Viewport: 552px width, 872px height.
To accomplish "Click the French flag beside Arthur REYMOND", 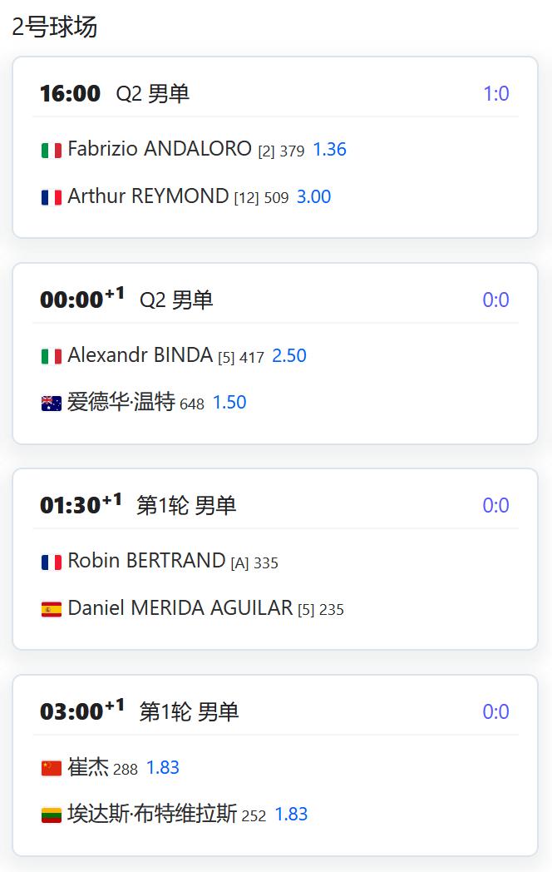I will [52, 197].
